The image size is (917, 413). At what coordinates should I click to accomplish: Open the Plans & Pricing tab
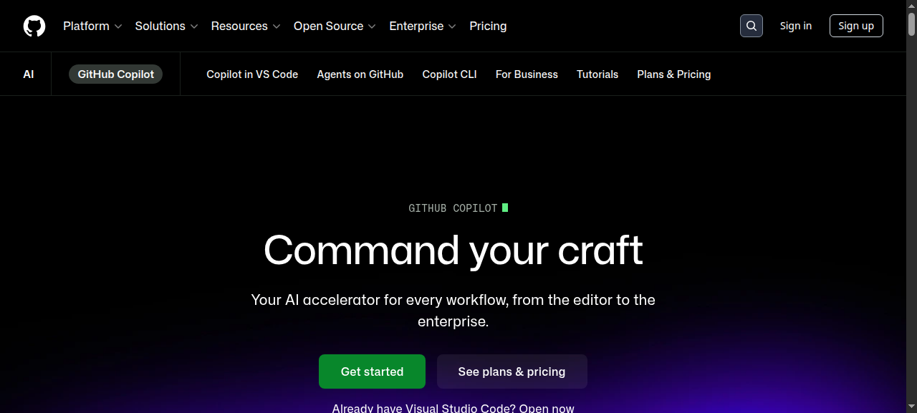(674, 74)
